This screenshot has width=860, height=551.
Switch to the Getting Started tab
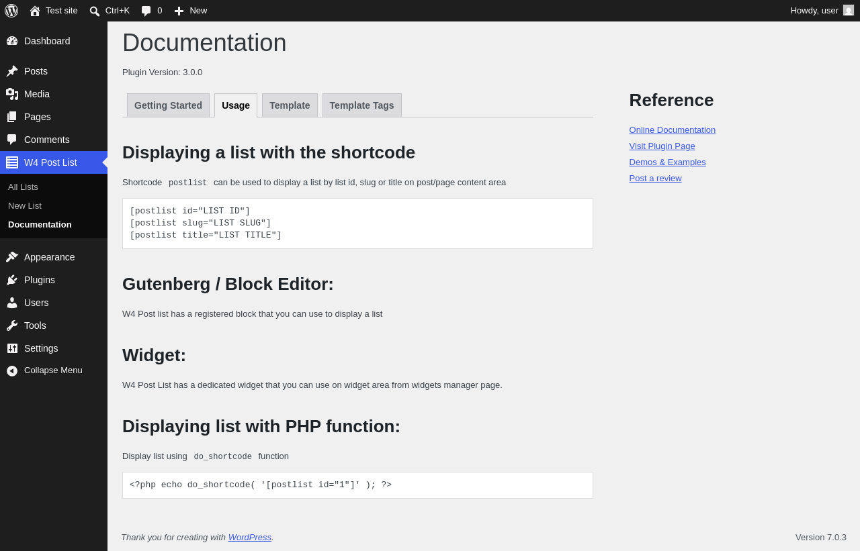(168, 105)
